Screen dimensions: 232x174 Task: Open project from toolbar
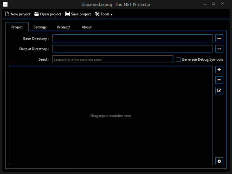(x=48, y=14)
